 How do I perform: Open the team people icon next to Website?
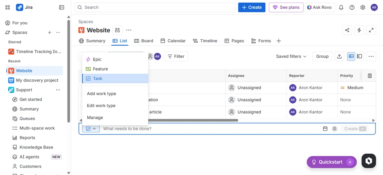pos(118,30)
